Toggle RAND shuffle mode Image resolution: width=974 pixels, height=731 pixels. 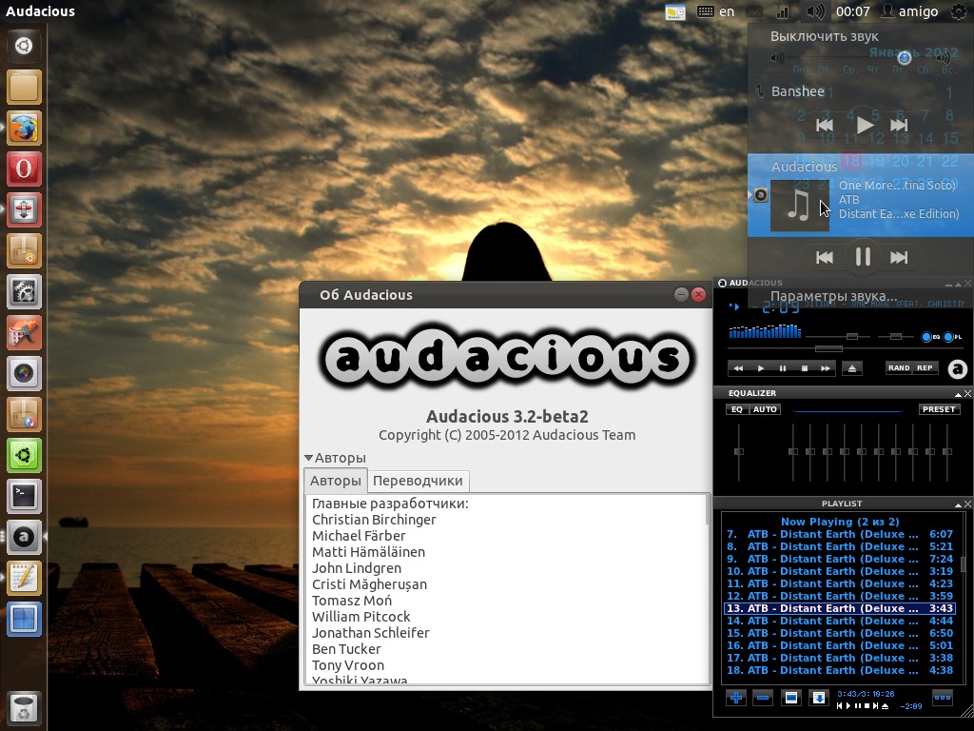coord(899,368)
